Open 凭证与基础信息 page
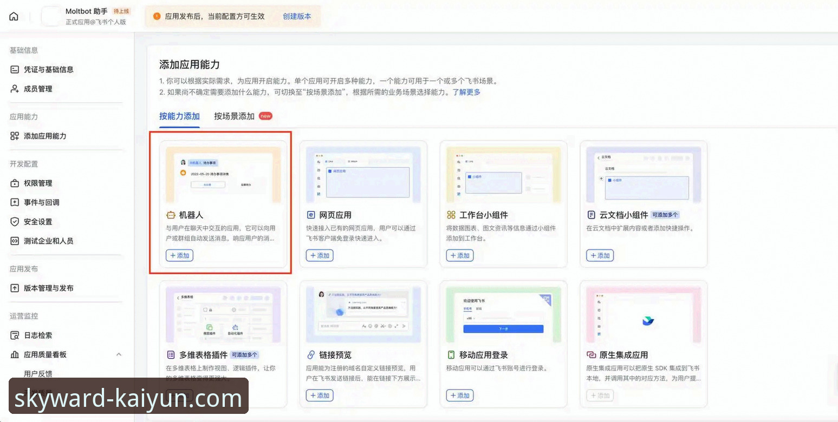 (x=49, y=69)
